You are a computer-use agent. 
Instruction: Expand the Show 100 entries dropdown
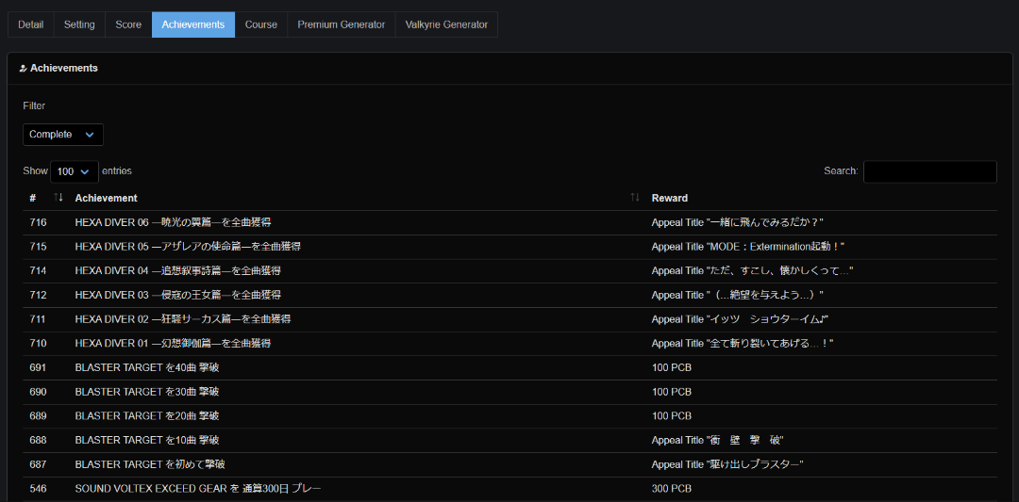click(75, 171)
